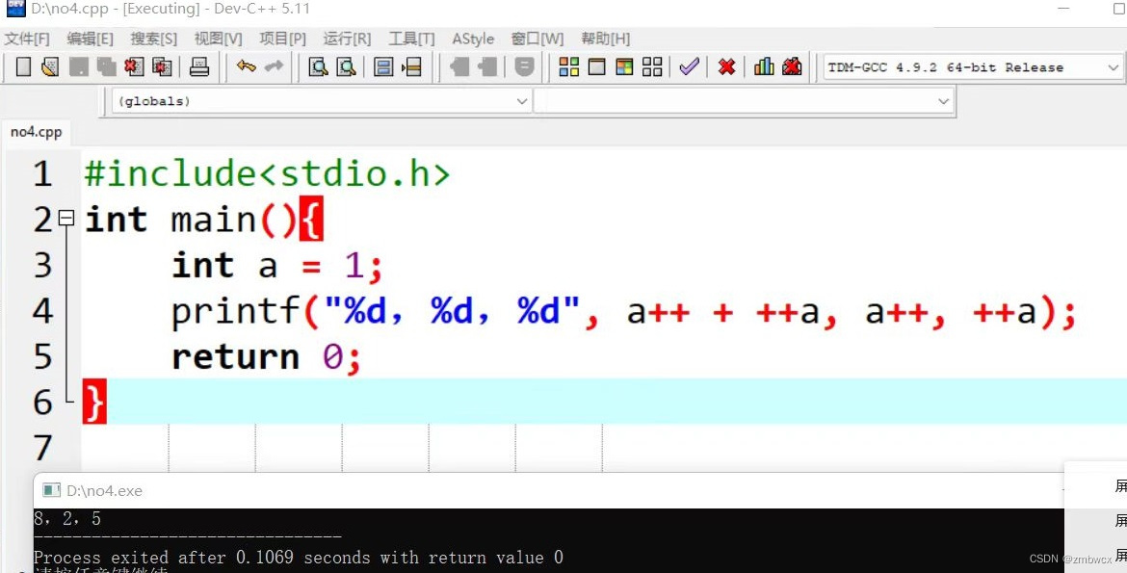Viewport: 1127px width, 573px height.
Task: Run the program with Run icon
Action: point(596,66)
